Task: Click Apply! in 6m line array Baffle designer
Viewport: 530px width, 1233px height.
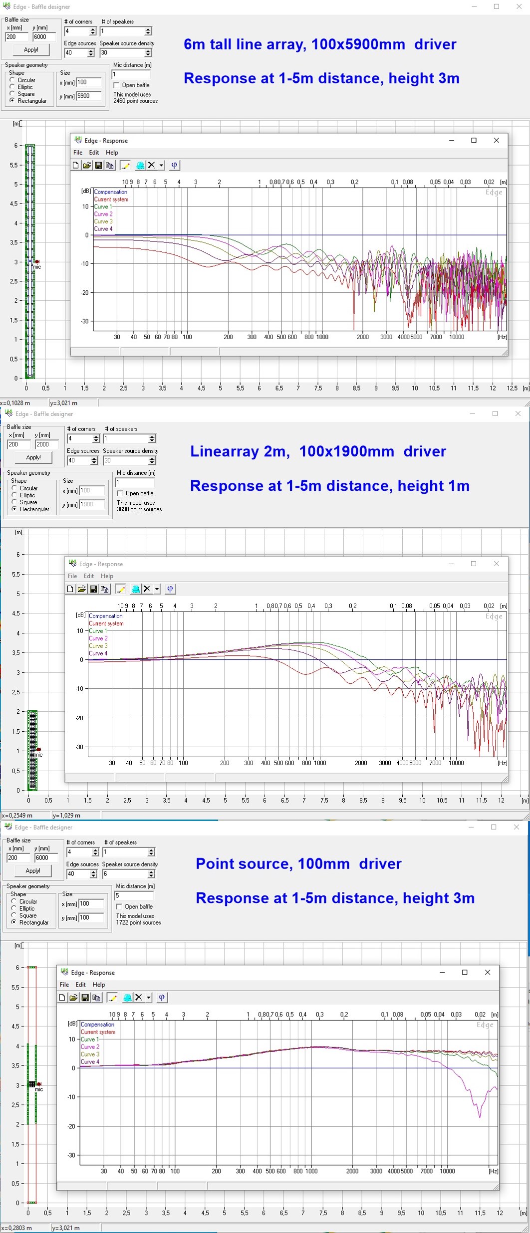Action: (x=31, y=49)
